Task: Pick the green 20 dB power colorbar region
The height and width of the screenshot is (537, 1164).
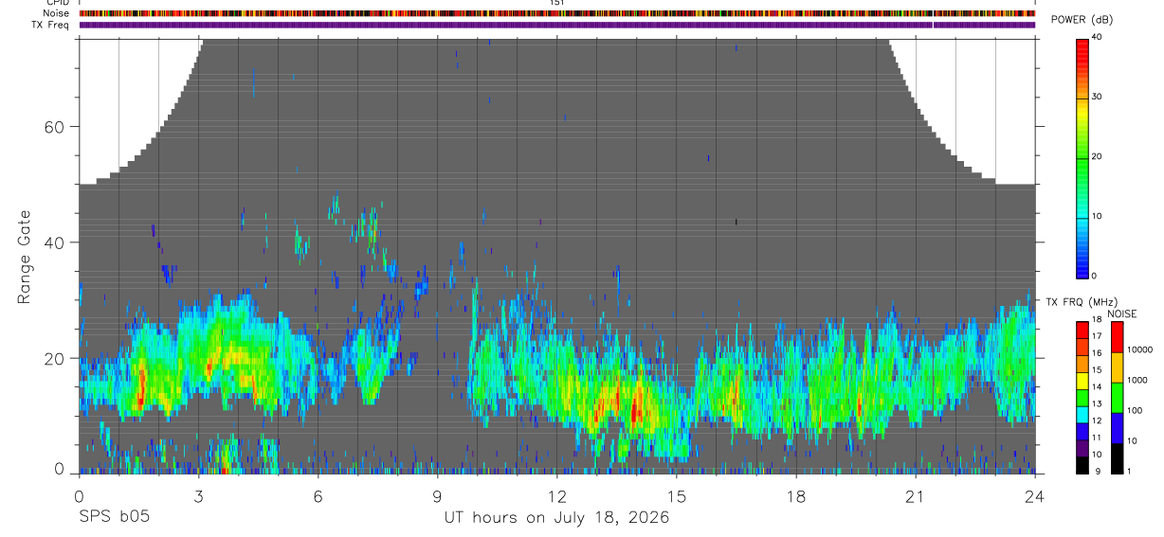Action: (1082, 156)
